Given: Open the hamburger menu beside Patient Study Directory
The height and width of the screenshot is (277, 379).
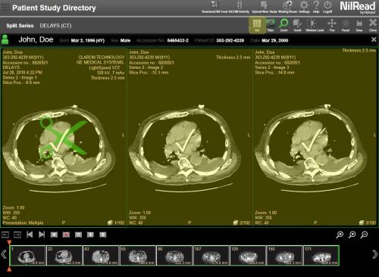Looking at the screenshot, I should (5, 7).
